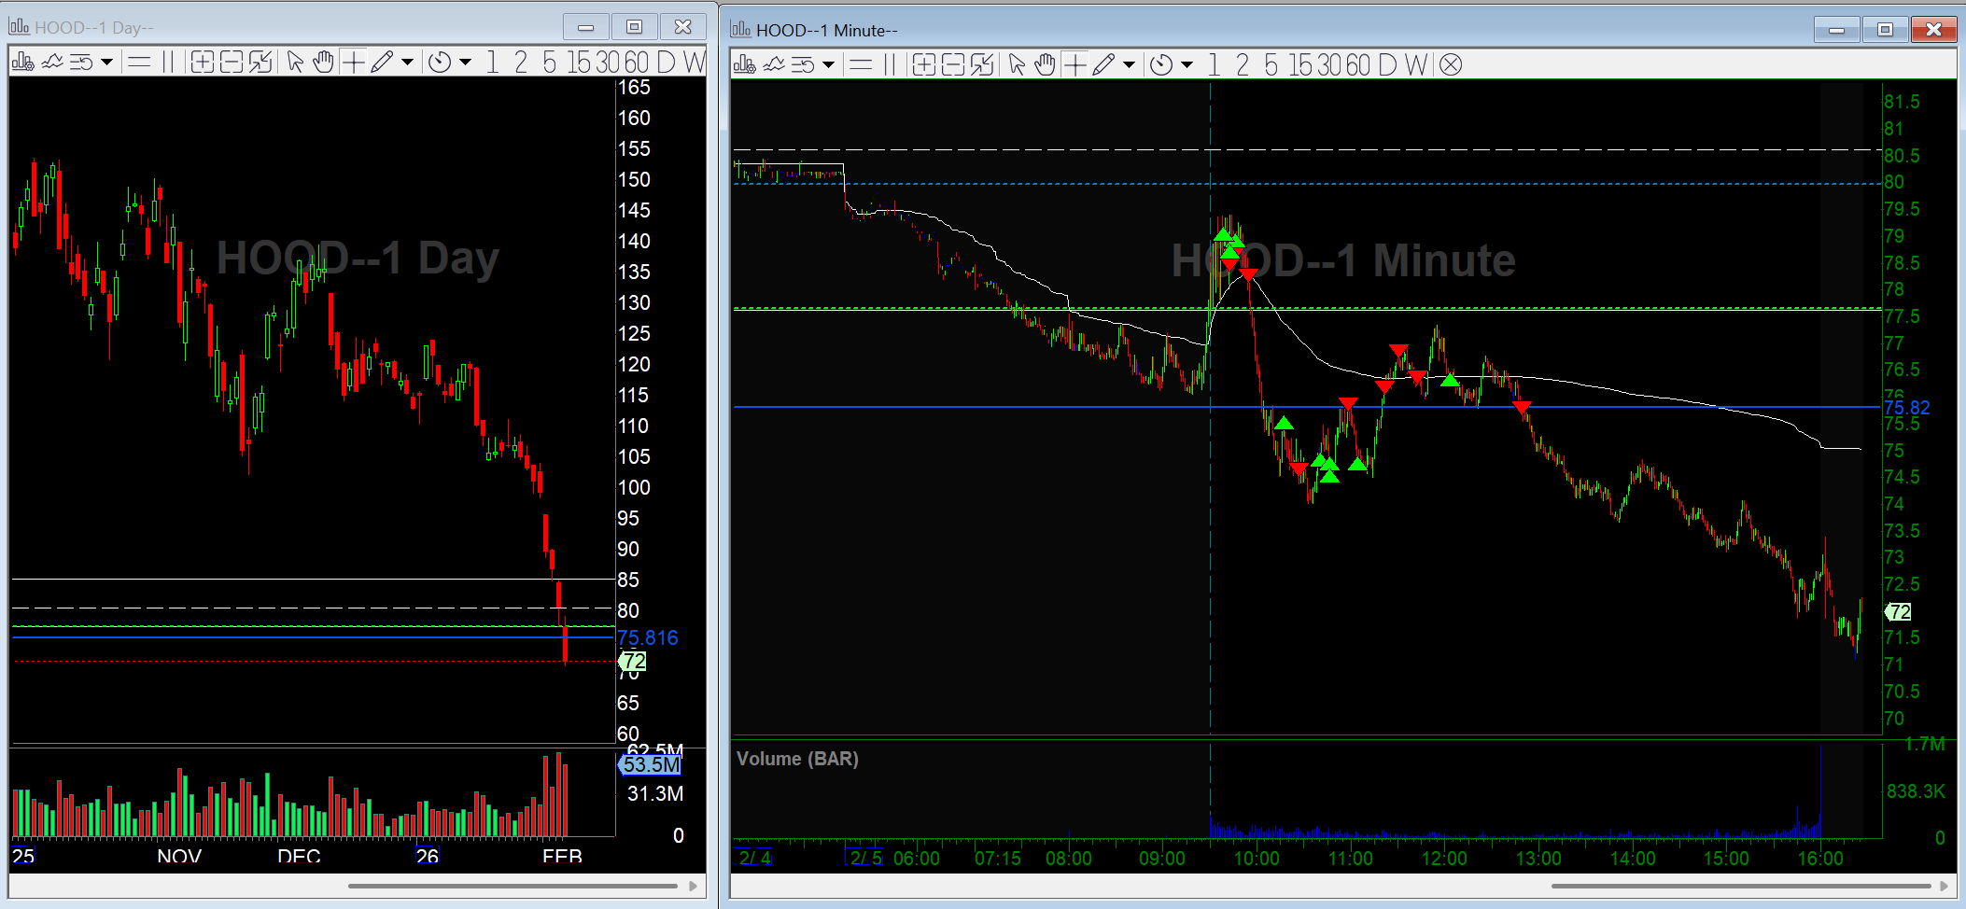Switch Minute chart to 15-minute interval
This screenshot has height=909, width=1966.
1300,64
